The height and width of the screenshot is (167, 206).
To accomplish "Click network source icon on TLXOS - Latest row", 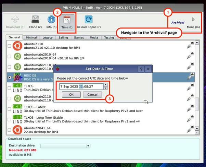I will [190, 108].
